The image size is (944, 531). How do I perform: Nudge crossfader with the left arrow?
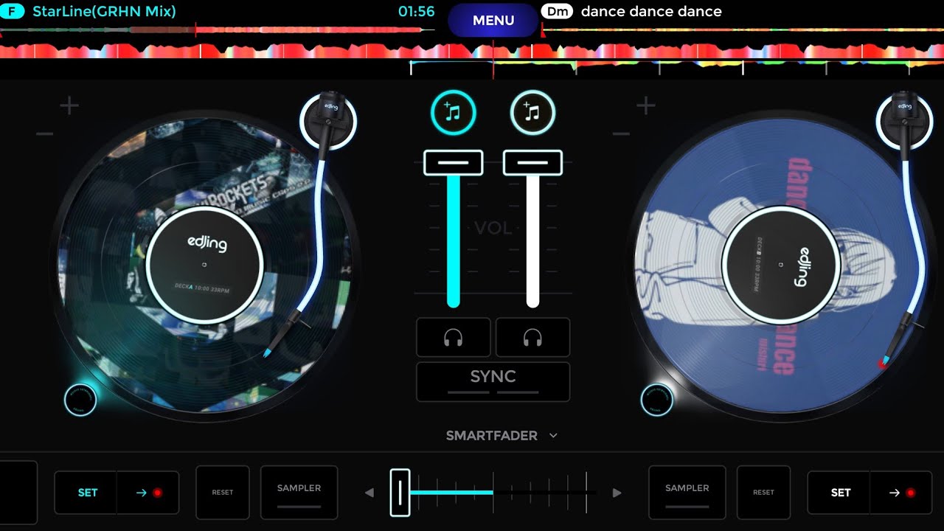tap(369, 493)
